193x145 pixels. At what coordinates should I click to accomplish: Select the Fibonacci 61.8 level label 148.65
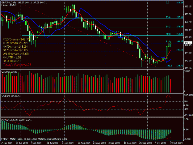click(180, 41)
